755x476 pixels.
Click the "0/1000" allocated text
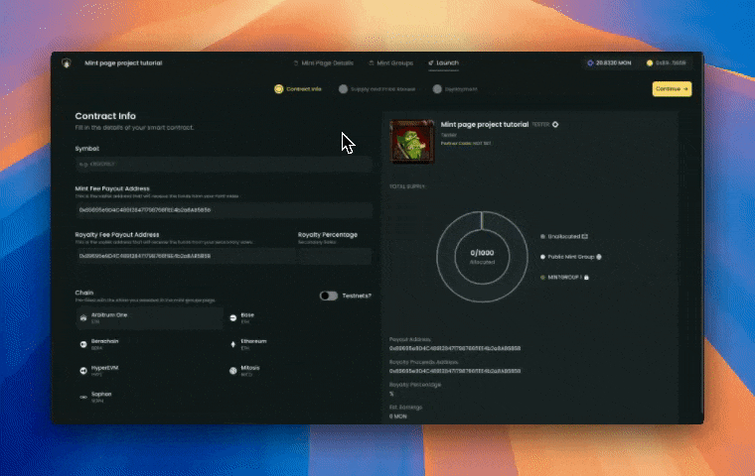[x=482, y=253]
